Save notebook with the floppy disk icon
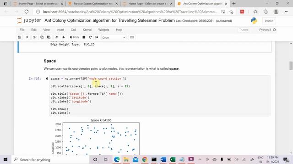The height and width of the screenshot is (164, 293). (x=19, y=37)
